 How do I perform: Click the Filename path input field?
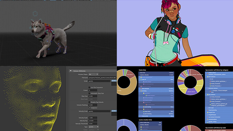[102, 78]
